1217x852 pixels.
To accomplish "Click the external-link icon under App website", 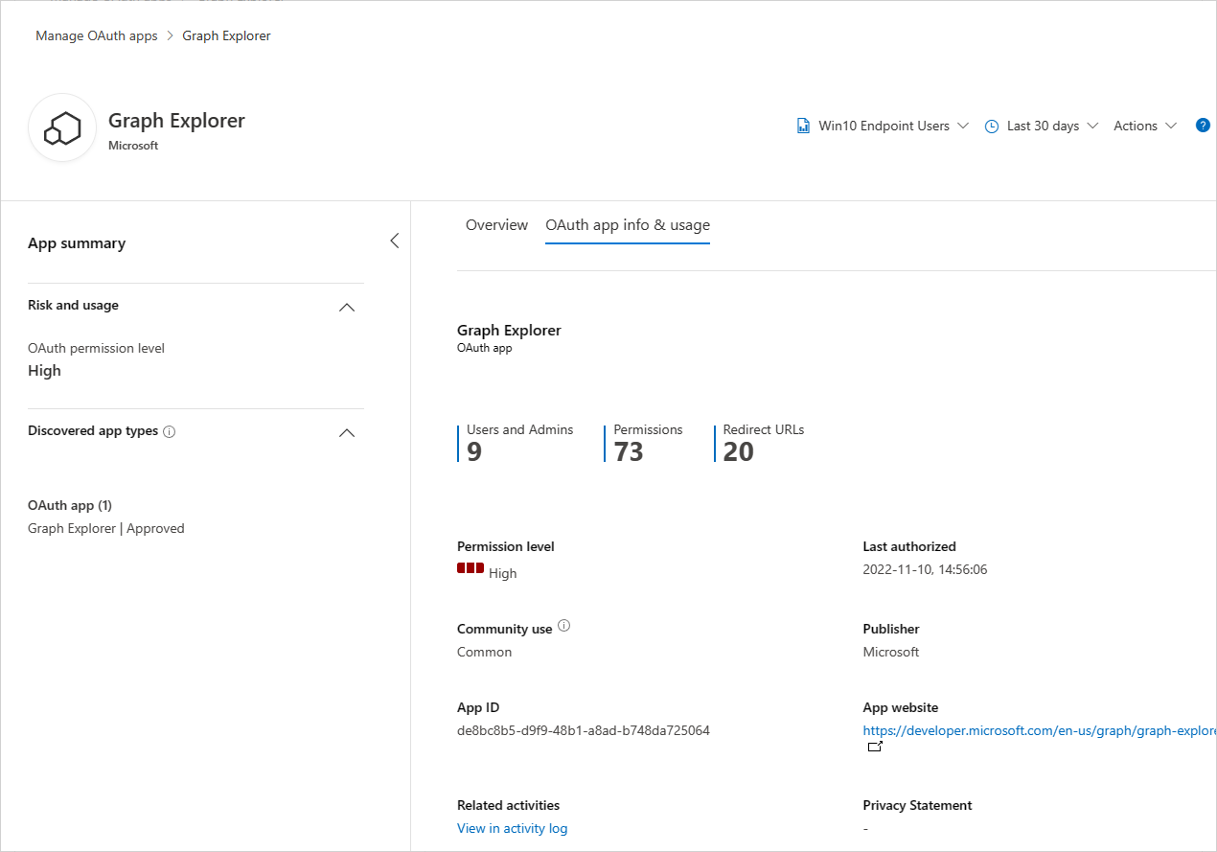I will [874, 746].
